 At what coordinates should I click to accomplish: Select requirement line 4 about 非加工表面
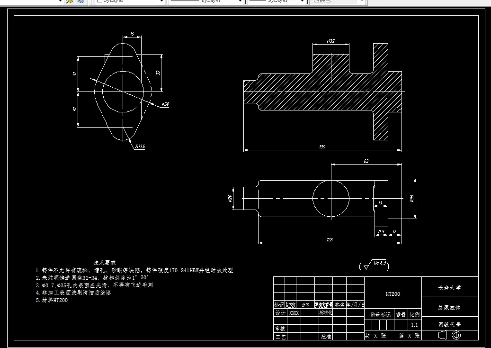pyautogui.click(x=73, y=293)
